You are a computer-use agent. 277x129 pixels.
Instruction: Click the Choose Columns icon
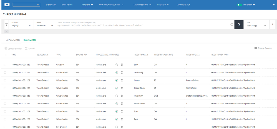coord(256,48)
